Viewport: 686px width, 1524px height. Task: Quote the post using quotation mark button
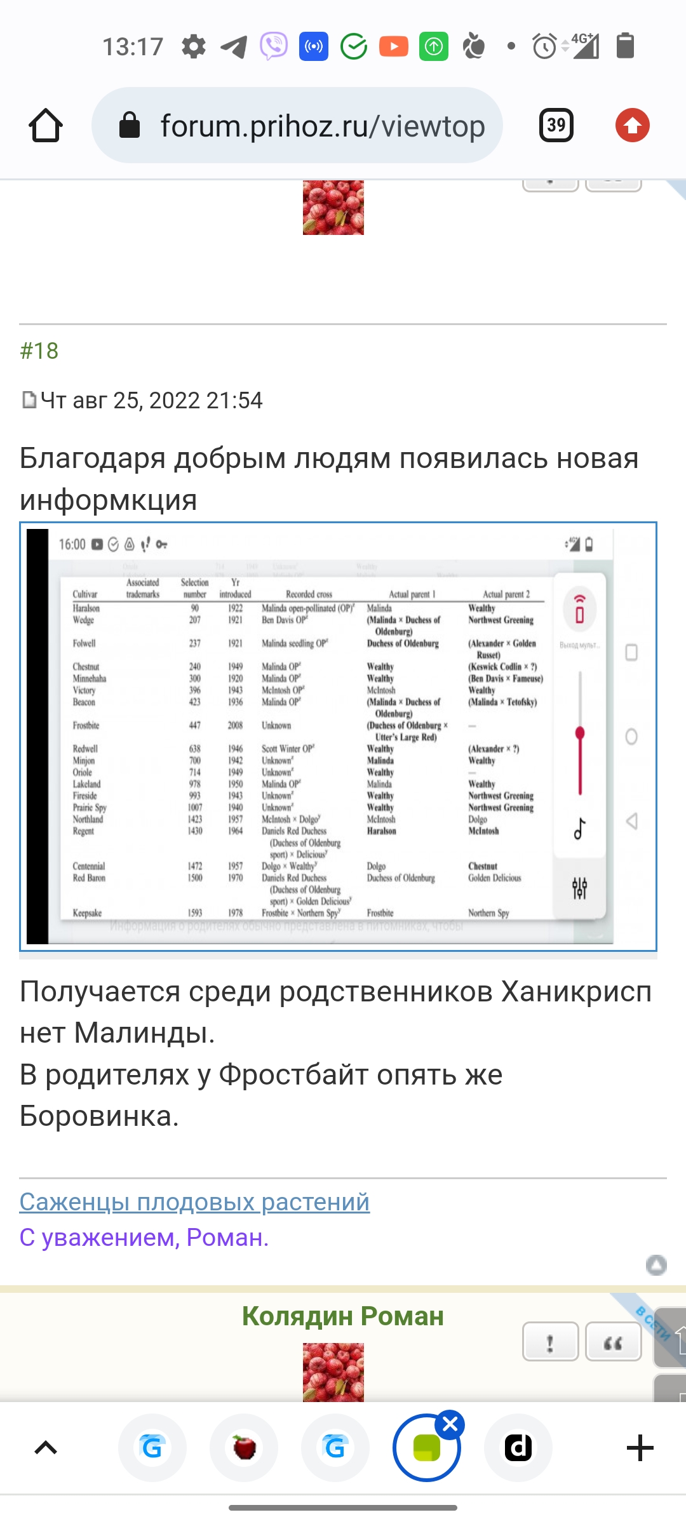[x=613, y=1342]
